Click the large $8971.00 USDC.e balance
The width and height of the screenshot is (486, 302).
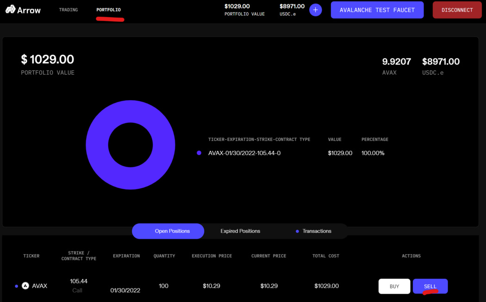[441, 62]
